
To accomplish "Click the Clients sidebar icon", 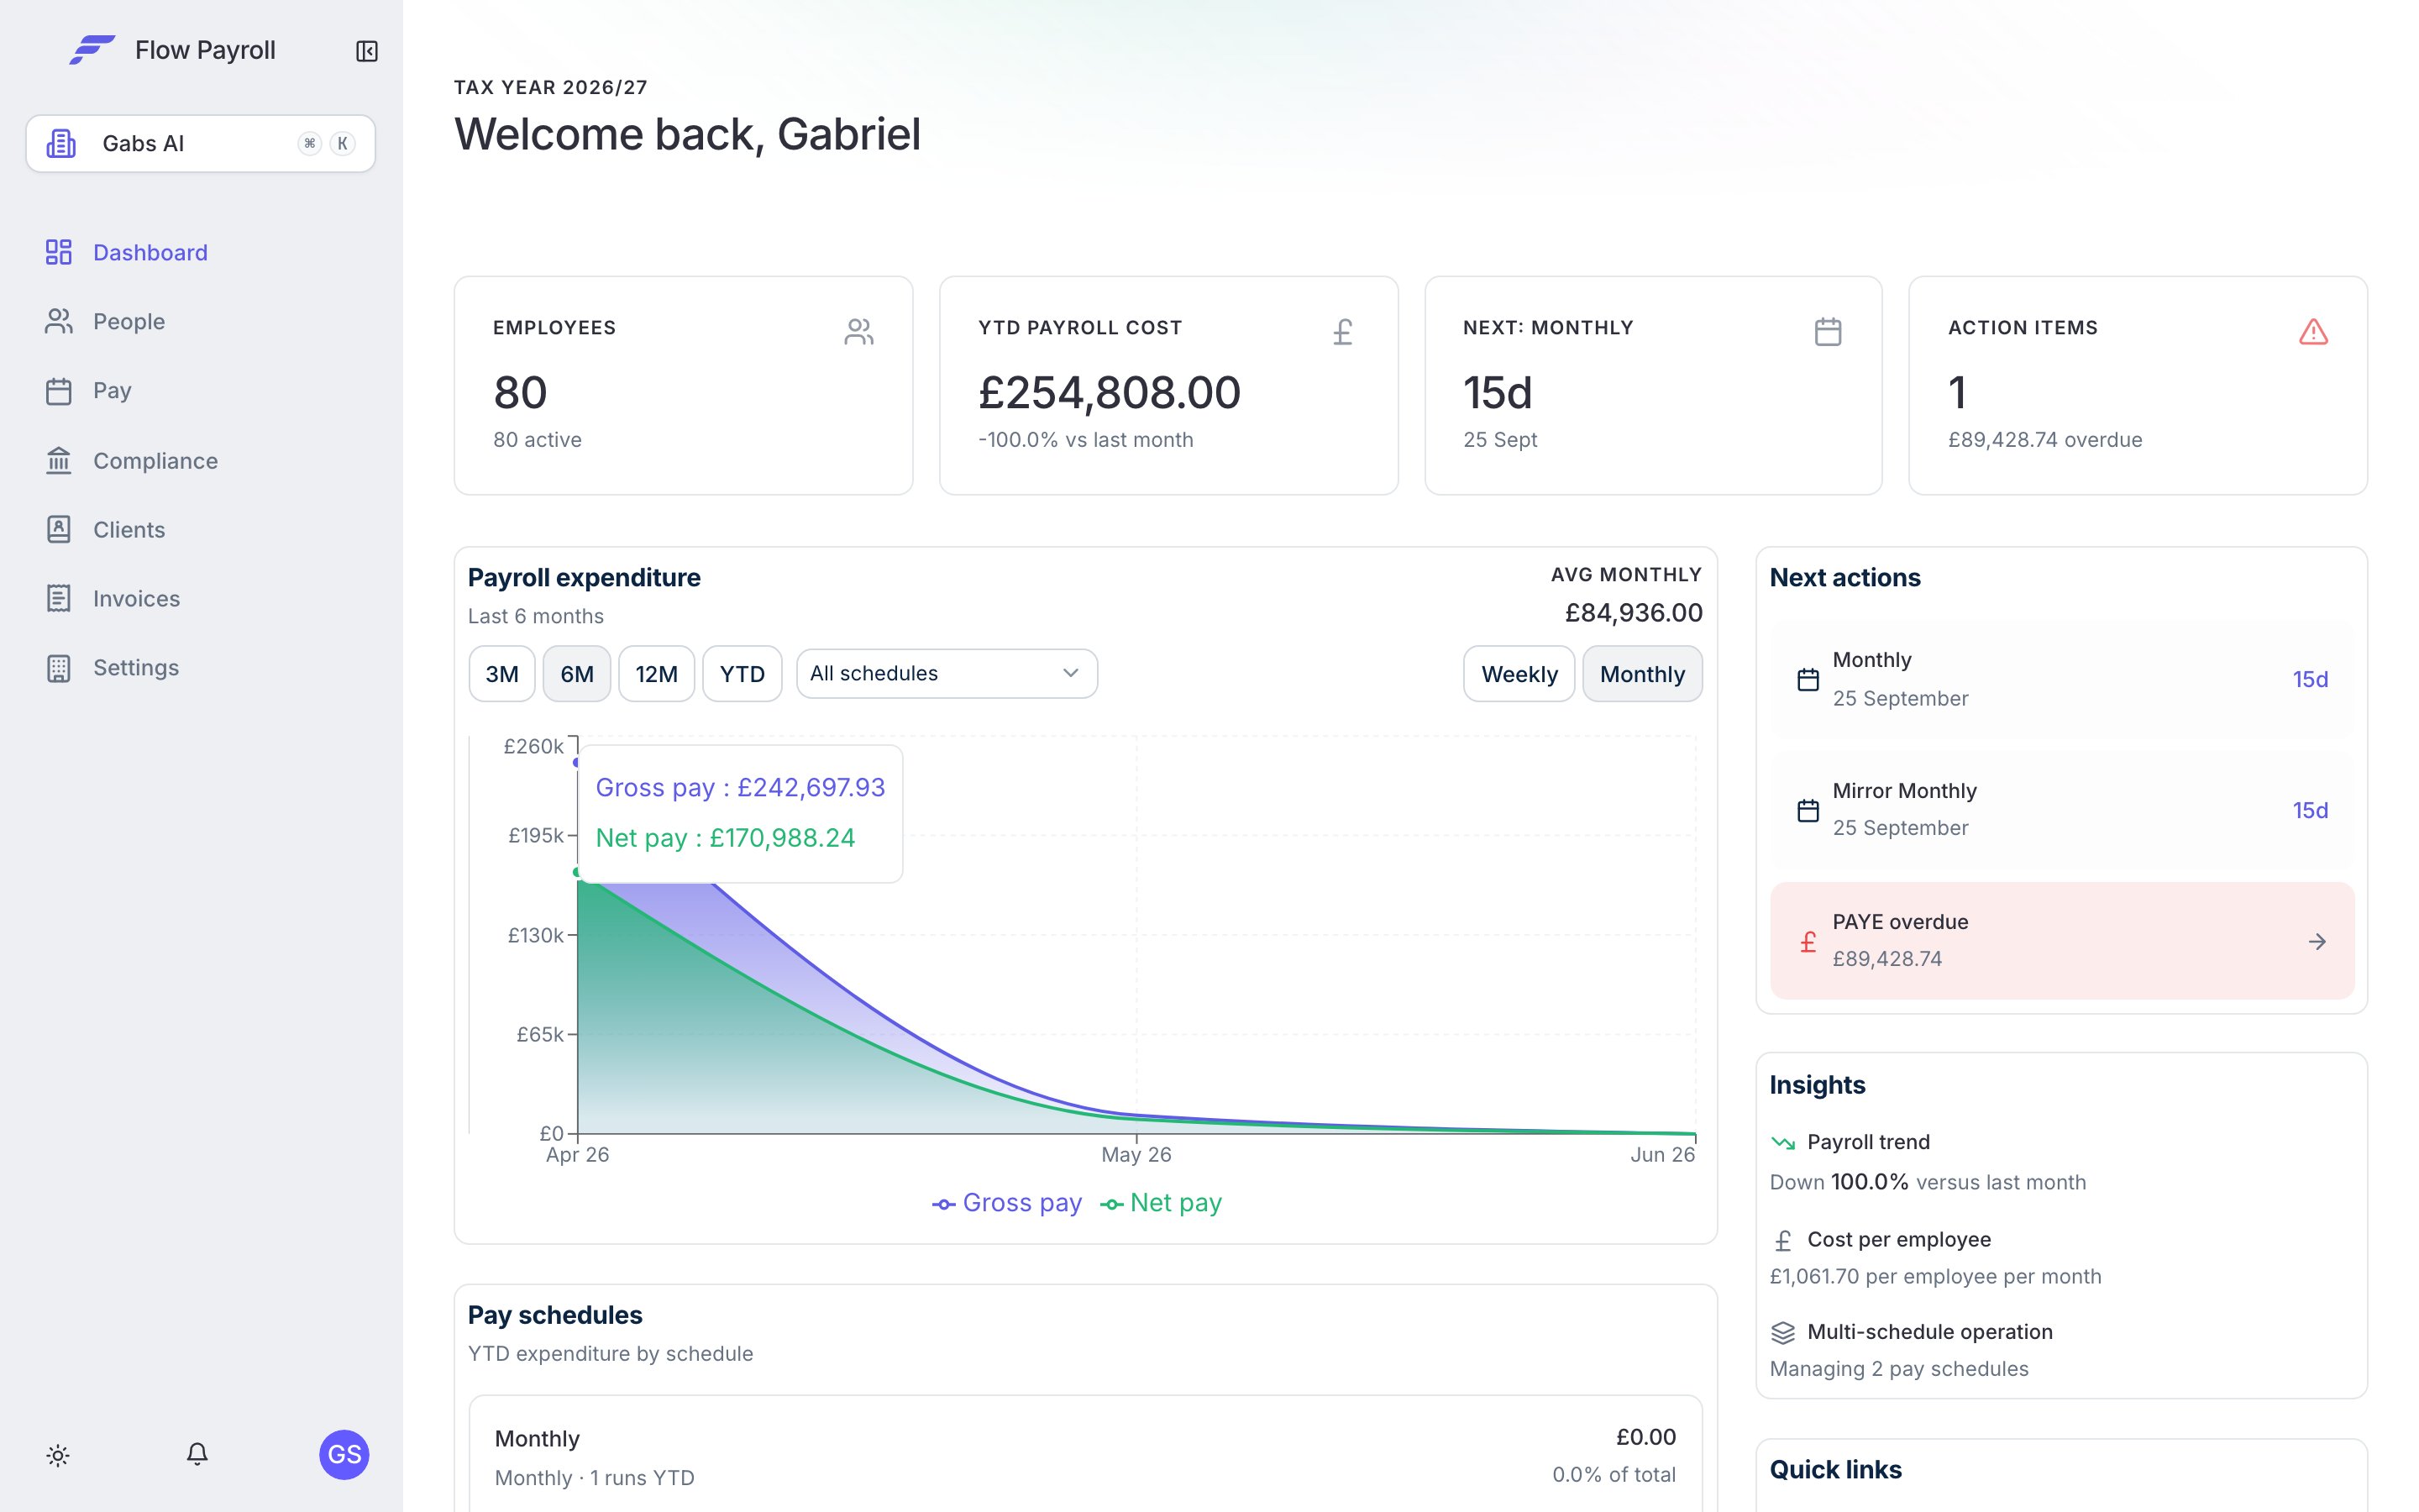I will point(59,529).
